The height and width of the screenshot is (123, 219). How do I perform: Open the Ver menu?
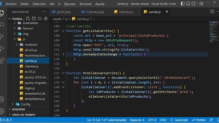[x=52, y=4]
